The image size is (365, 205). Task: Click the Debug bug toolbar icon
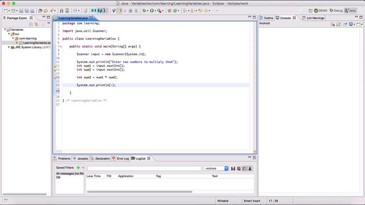pyautogui.click(x=144, y=11)
